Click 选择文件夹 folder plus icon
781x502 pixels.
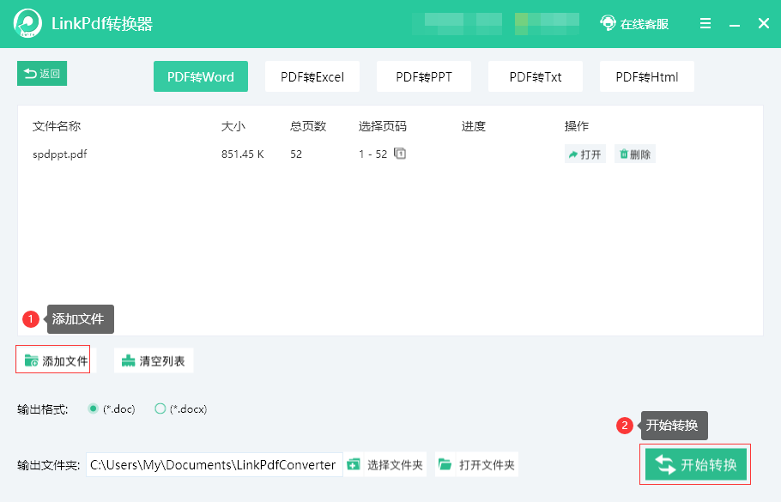click(x=353, y=464)
